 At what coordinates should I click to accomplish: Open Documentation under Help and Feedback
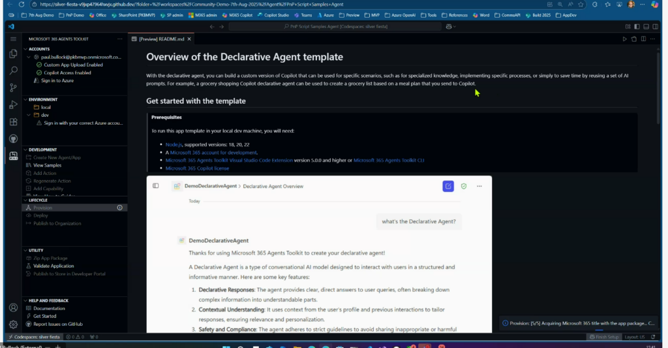49,308
